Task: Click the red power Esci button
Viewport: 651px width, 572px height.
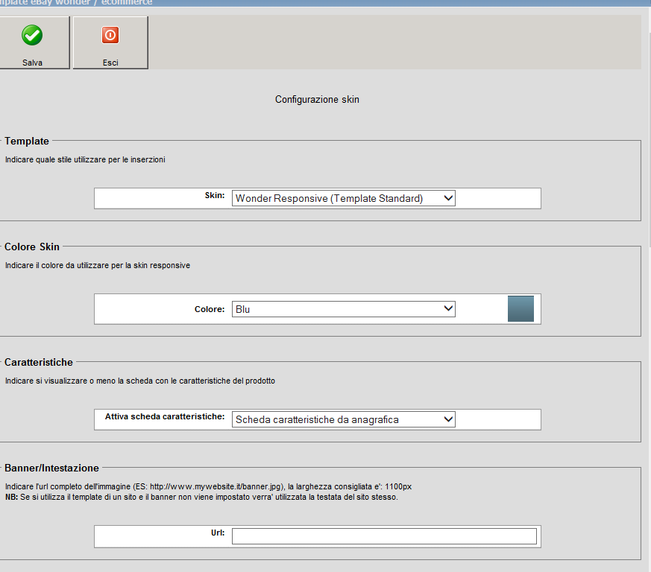Action: 110,42
